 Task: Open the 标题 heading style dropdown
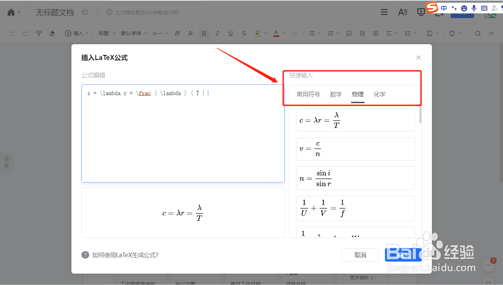(x=107, y=33)
